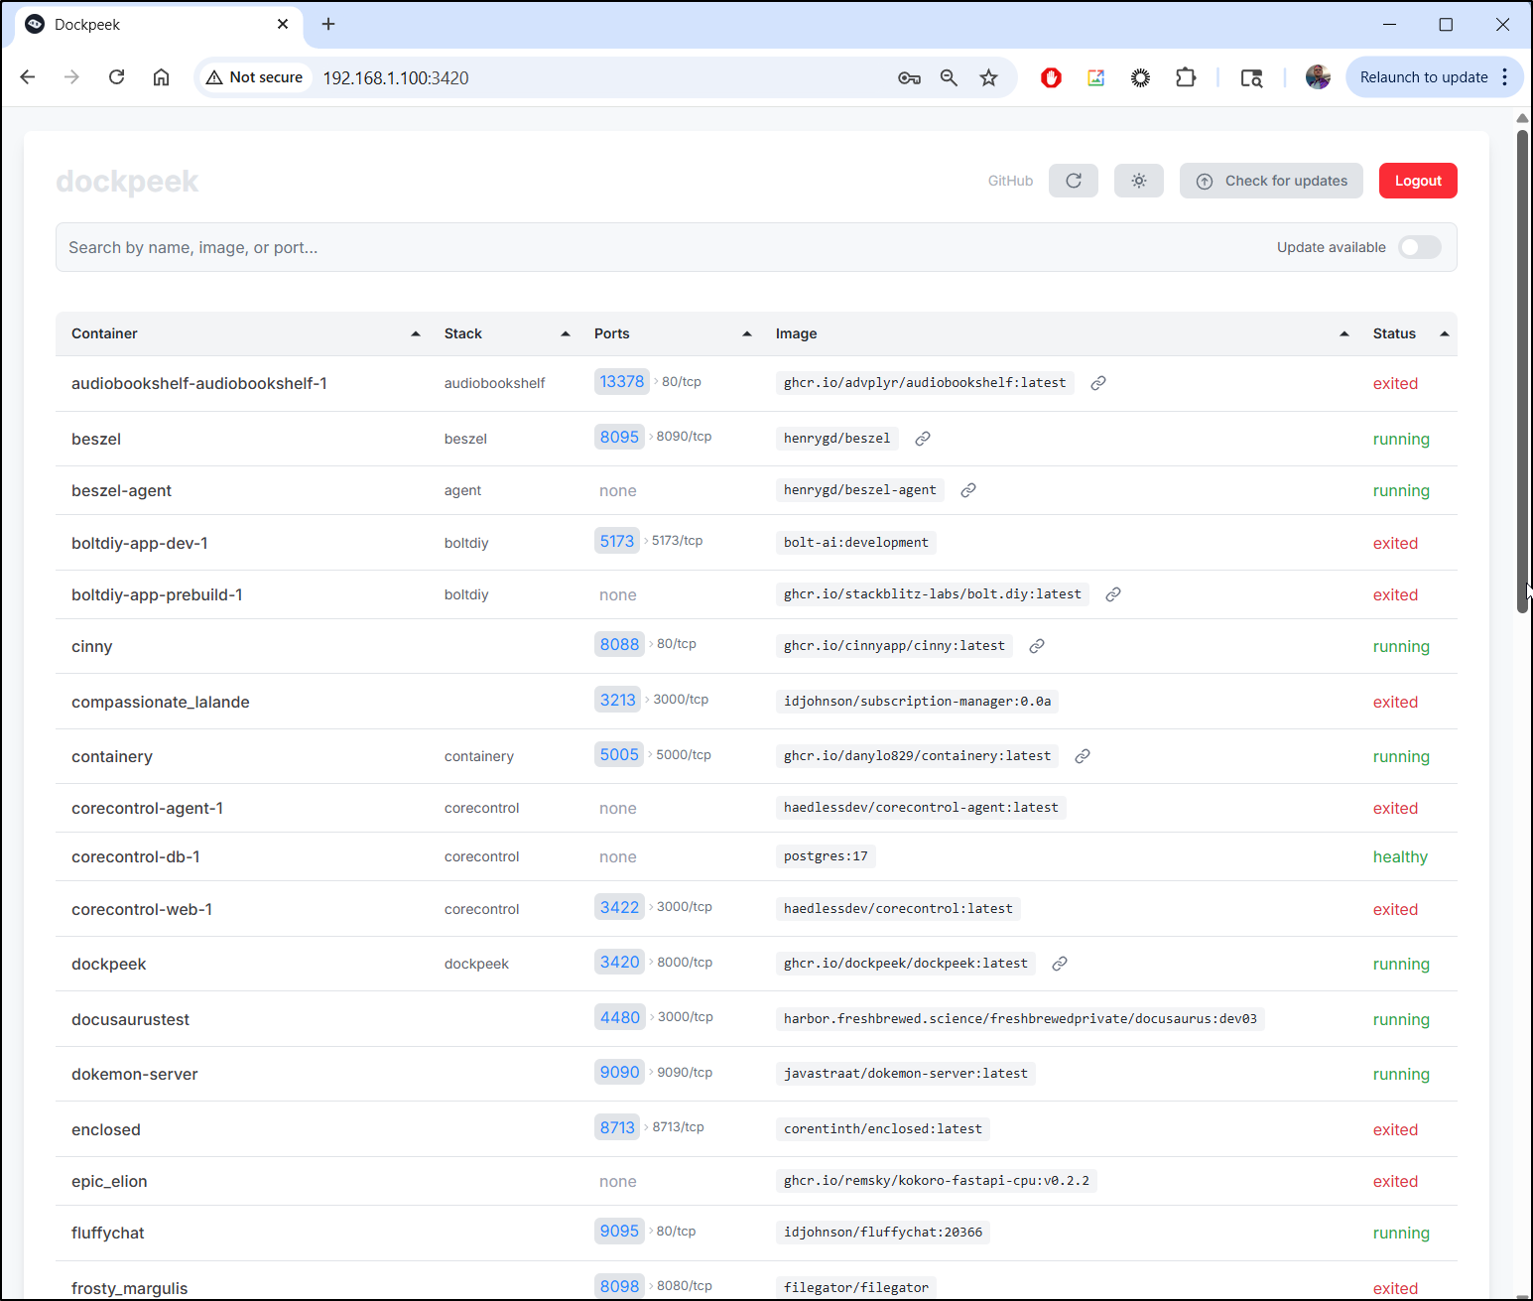Open port 8713 for enclosed
This screenshot has height=1301, width=1533.
pos(617,1127)
